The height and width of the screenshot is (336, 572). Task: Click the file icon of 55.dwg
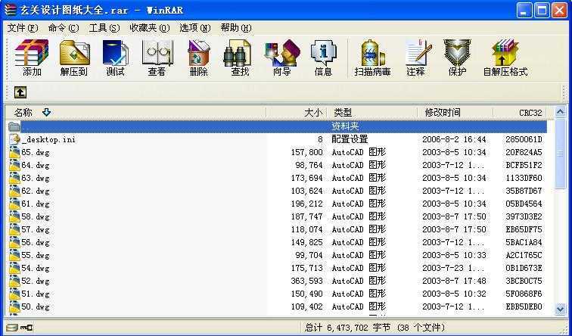click(14, 255)
